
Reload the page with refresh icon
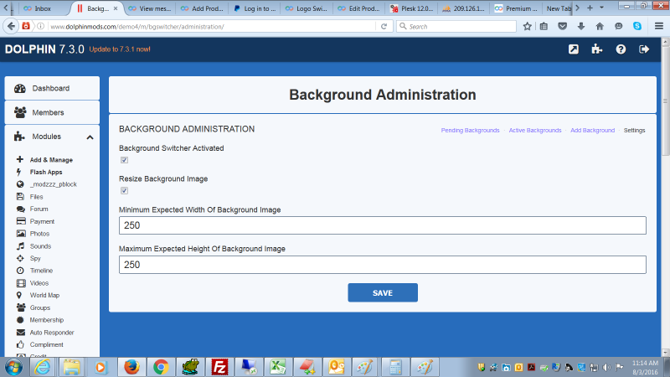tap(384, 27)
